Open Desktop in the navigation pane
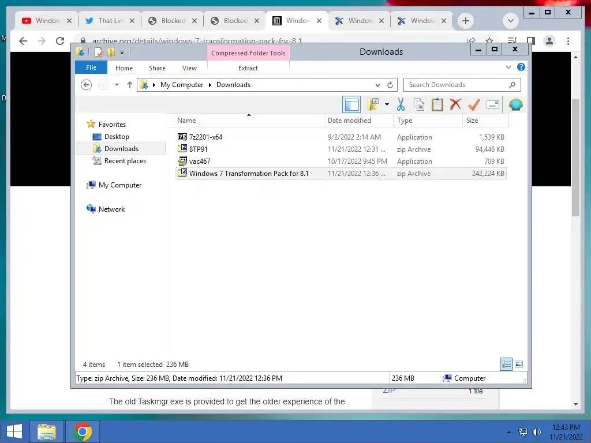Viewport: 591px width, 443px height. click(x=117, y=137)
